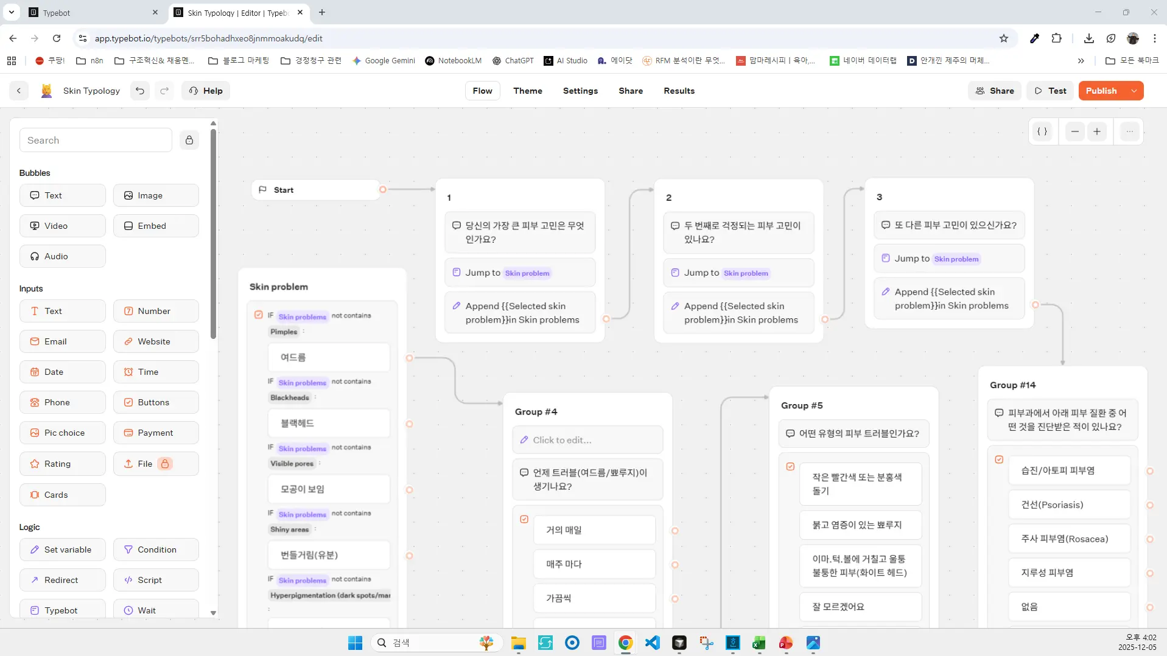Click the checkbox icon in Group #4

[x=524, y=519]
